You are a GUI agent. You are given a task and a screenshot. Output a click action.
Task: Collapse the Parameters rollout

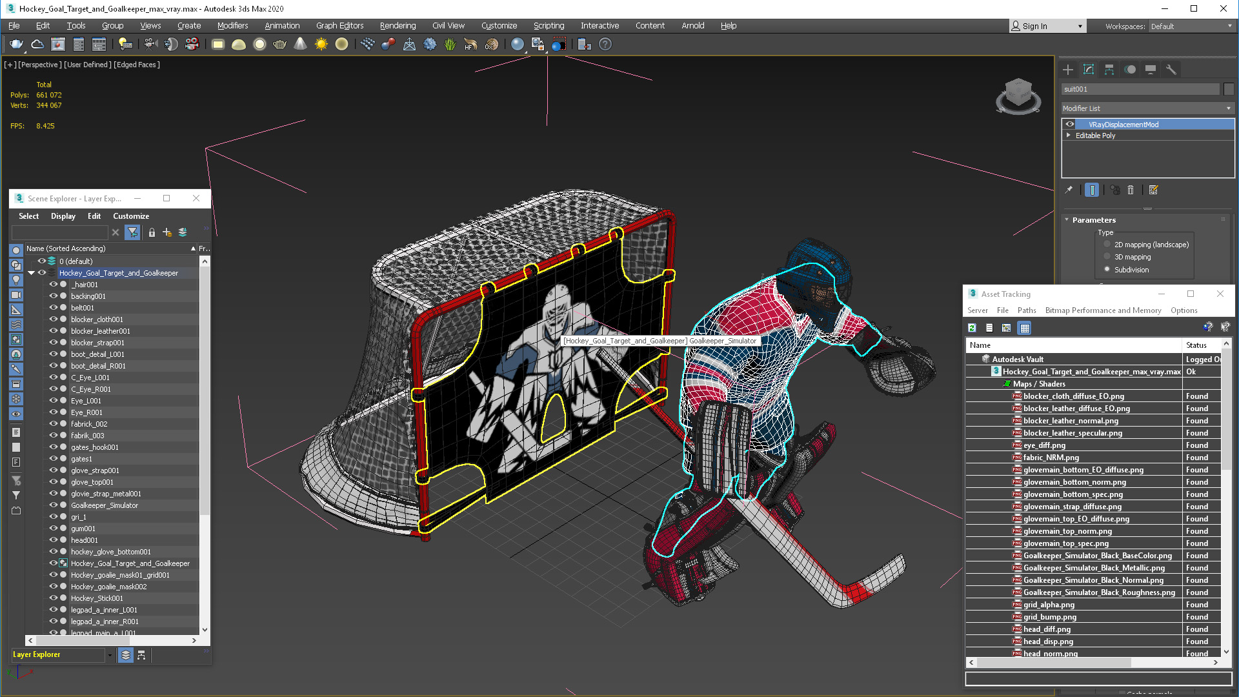pyautogui.click(x=1067, y=220)
